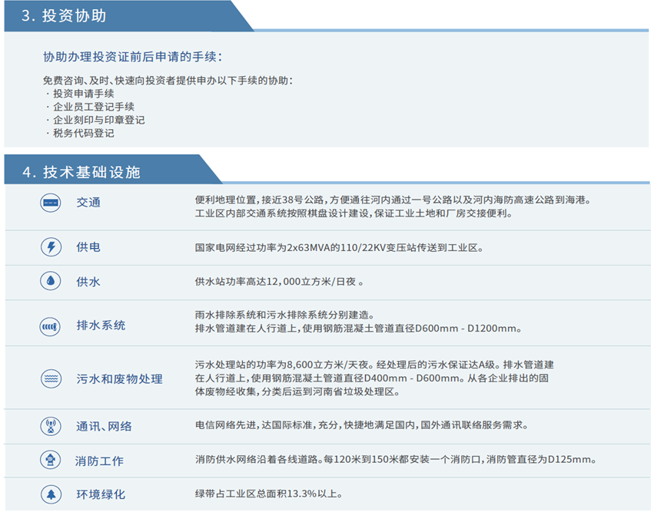
Task: Click the 交通 row label
Action: (88, 203)
